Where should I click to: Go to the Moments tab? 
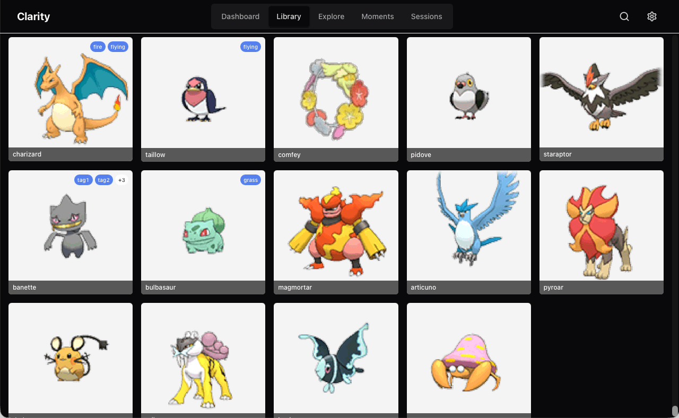[377, 16]
